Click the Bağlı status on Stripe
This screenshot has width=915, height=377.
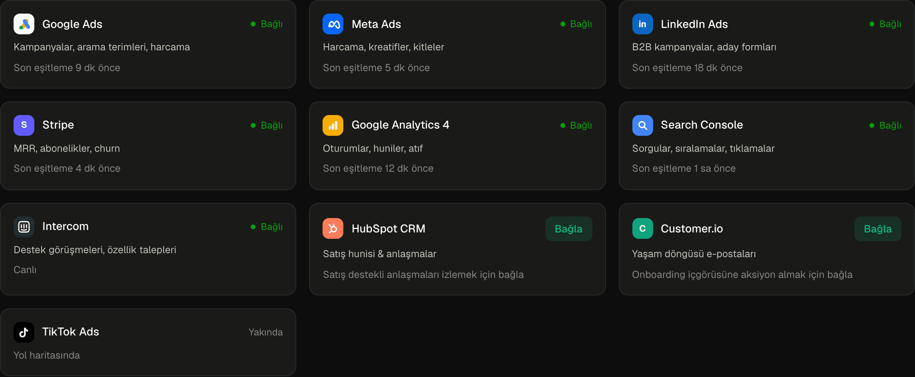[267, 125]
